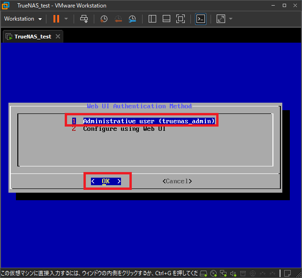
Task: Pause the virtual machine with the orange pause icon
Action: point(56,19)
